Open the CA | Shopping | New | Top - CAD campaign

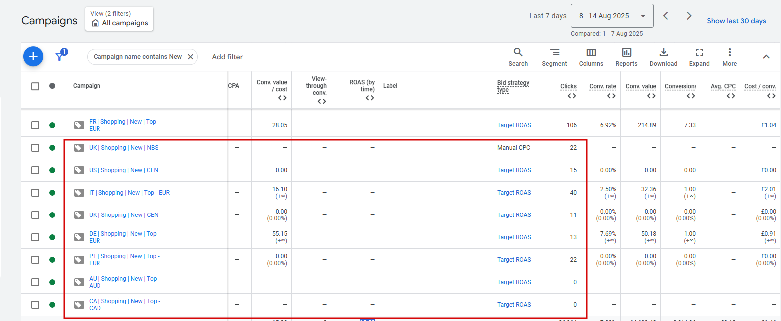[x=124, y=305]
